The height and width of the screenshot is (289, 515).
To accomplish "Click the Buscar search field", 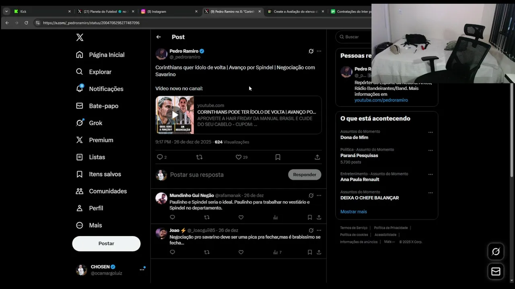I will (x=354, y=37).
